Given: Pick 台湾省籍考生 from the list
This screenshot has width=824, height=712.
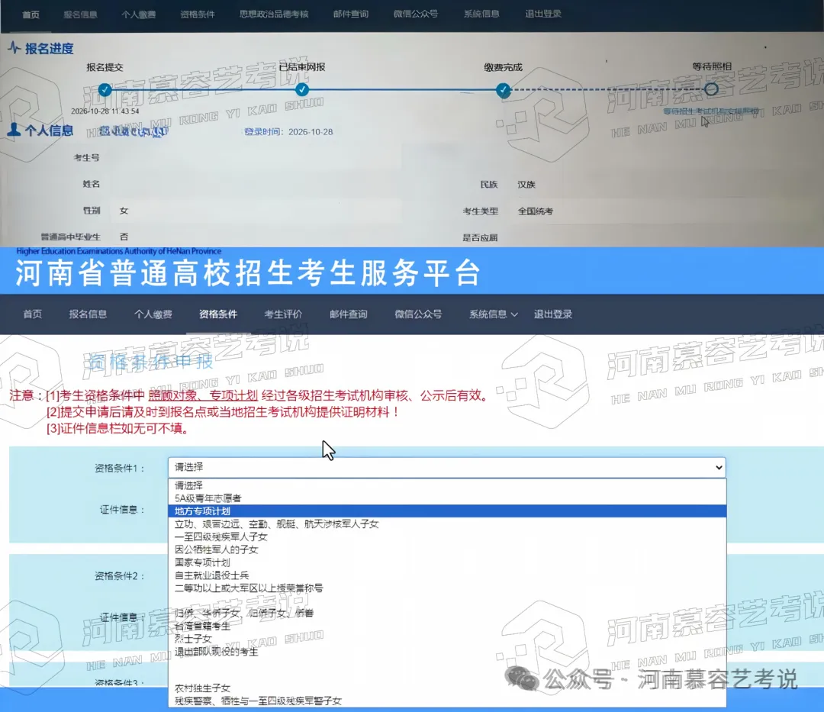Looking at the screenshot, I should point(447,627).
